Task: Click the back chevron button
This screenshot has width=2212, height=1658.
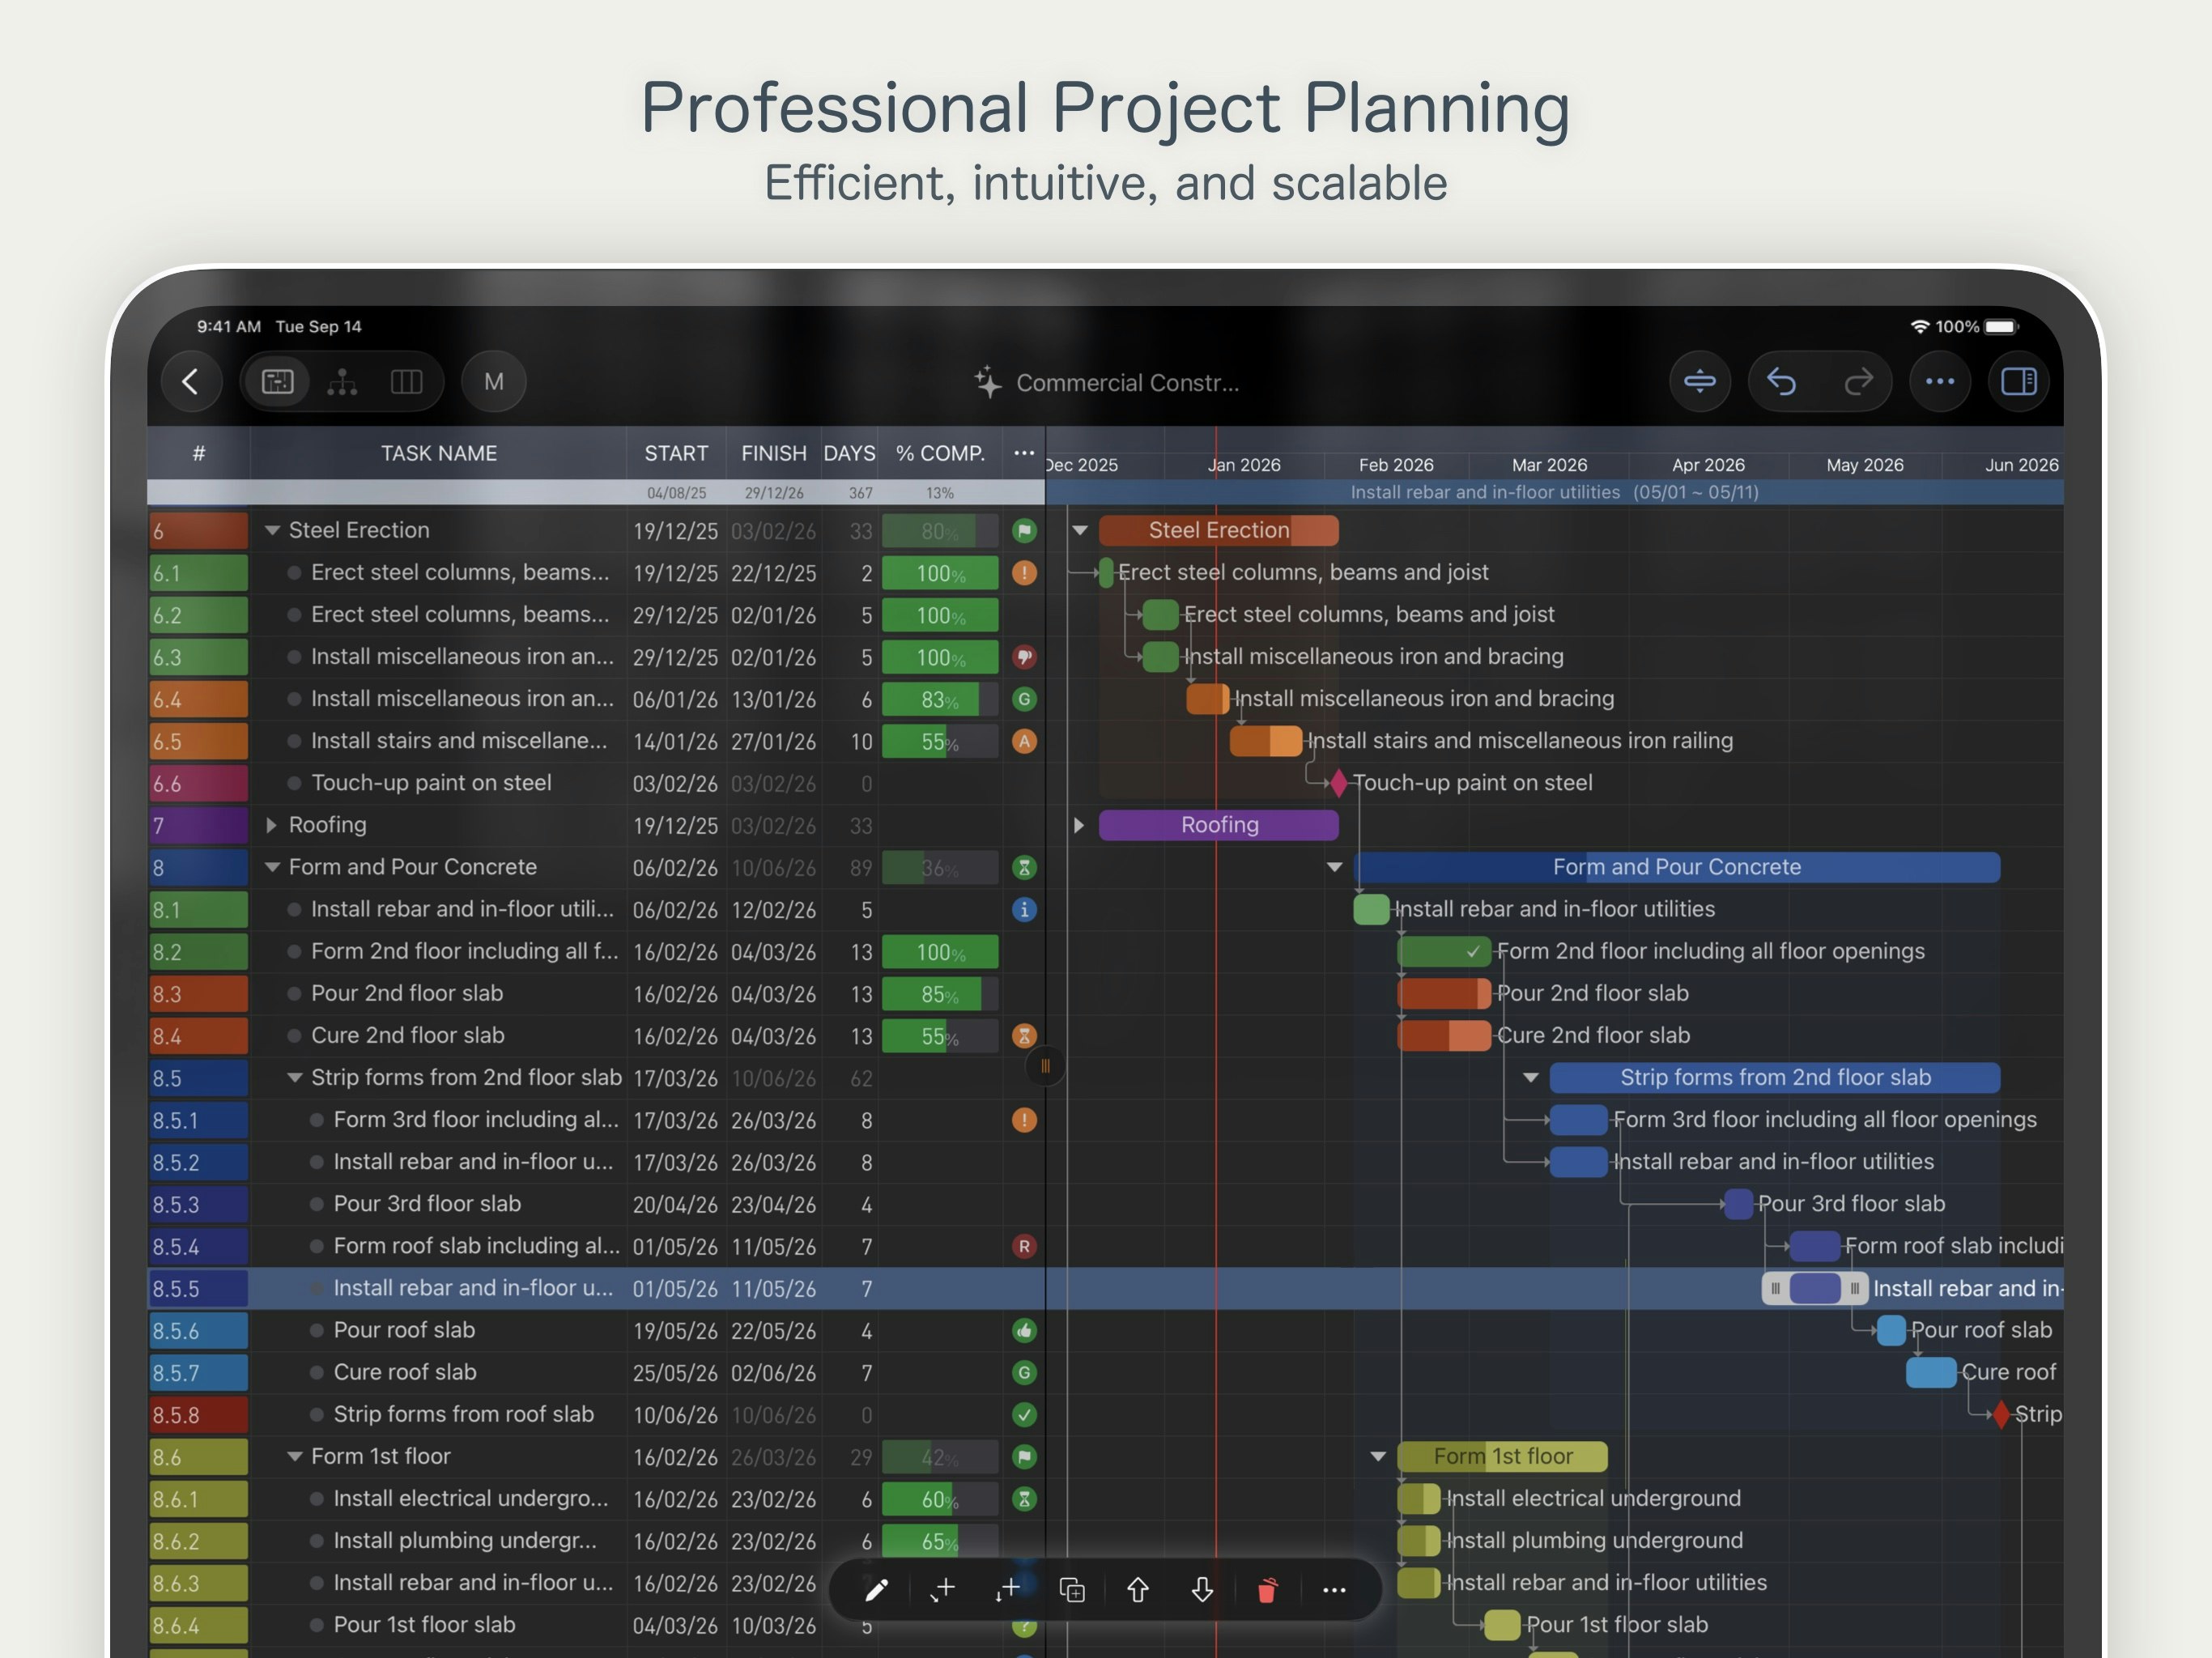Action: pyautogui.click(x=190, y=382)
